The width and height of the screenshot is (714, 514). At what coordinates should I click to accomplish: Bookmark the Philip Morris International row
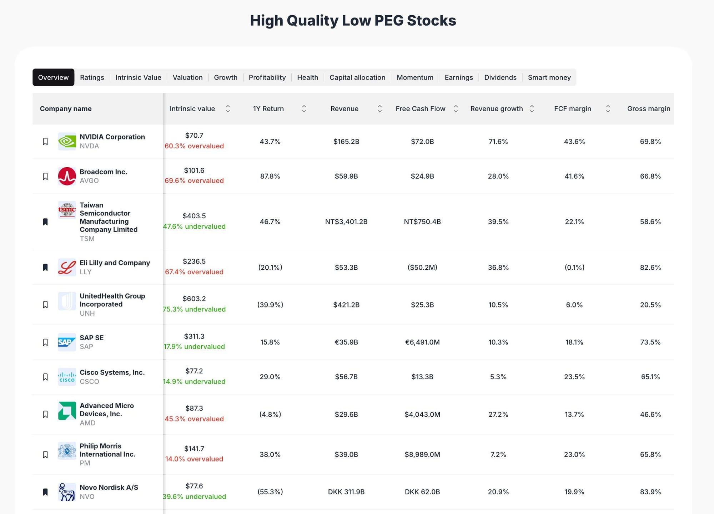pyautogui.click(x=45, y=454)
